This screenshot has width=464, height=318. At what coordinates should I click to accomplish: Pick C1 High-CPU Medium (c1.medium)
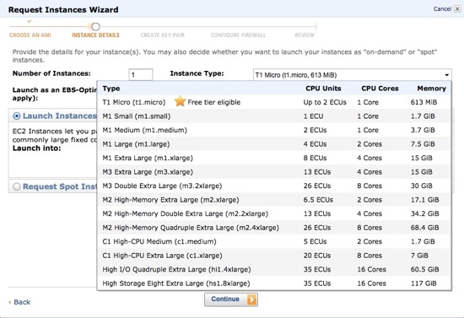(x=273, y=241)
